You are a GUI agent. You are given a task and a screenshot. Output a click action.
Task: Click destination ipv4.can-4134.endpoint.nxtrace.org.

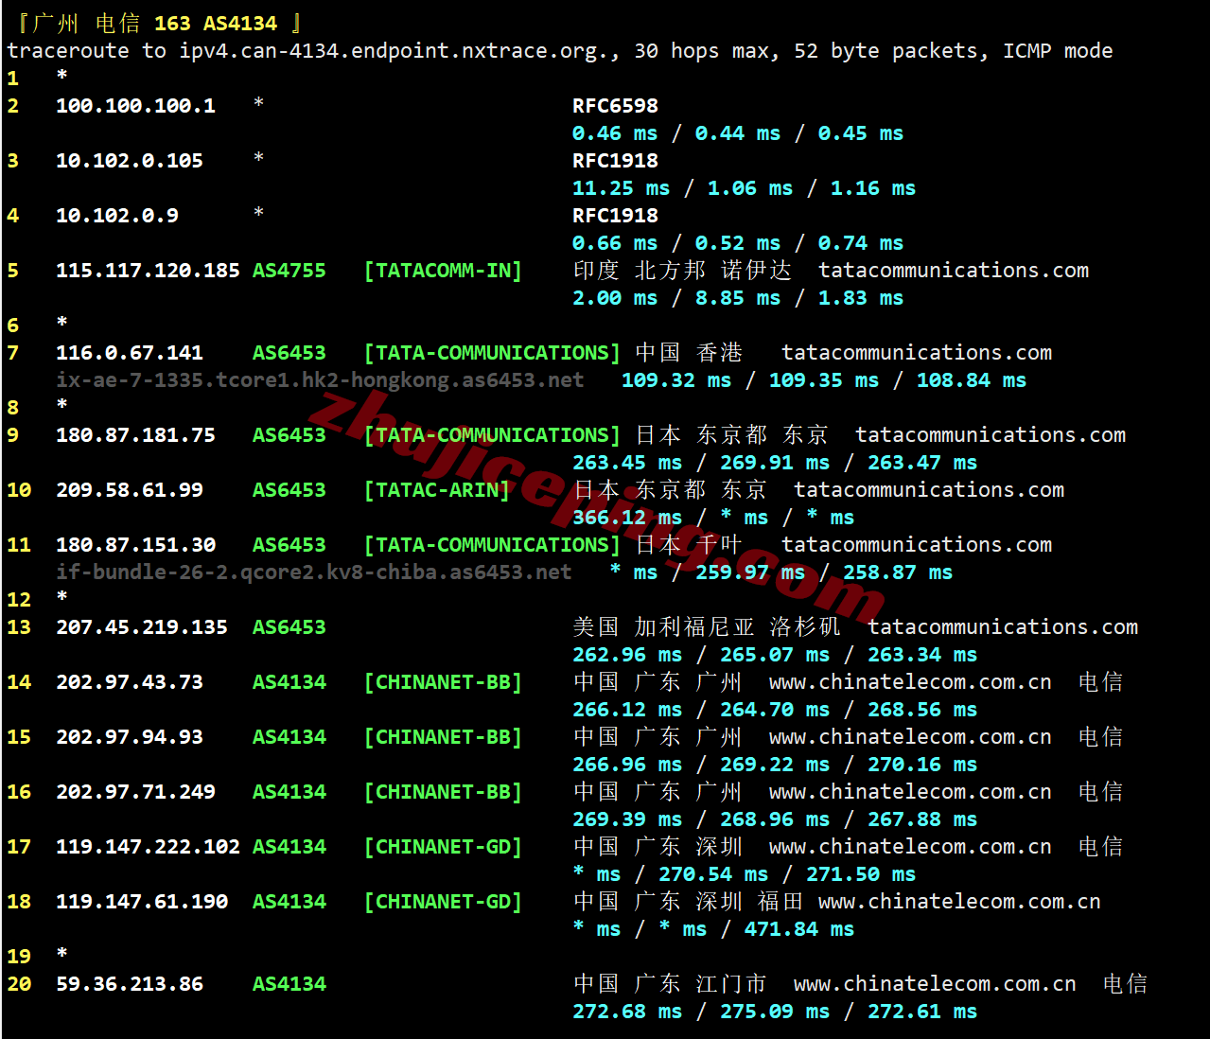tap(394, 51)
